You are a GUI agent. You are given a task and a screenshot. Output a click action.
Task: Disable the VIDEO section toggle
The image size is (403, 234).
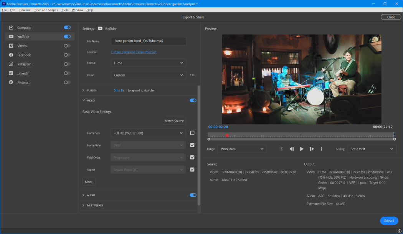pos(193,100)
